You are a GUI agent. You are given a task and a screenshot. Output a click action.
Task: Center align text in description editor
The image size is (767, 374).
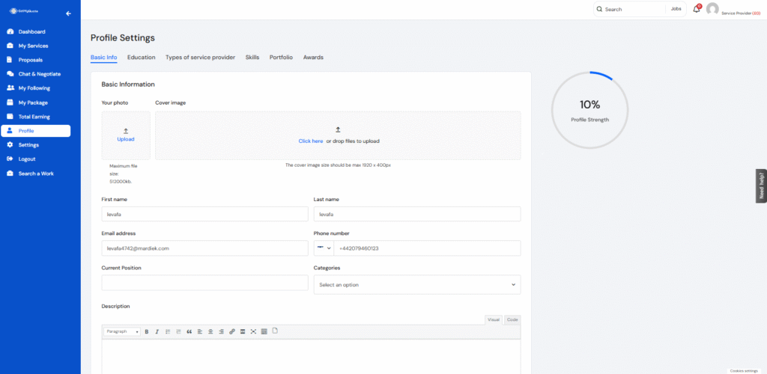coord(210,331)
